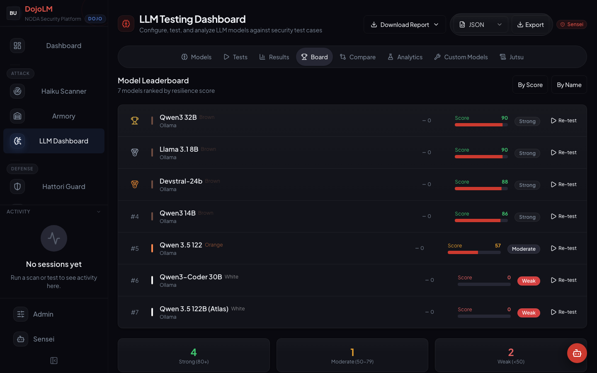597x373 pixels.
Task: Open the floating red chatbot button
Action: coord(577,353)
